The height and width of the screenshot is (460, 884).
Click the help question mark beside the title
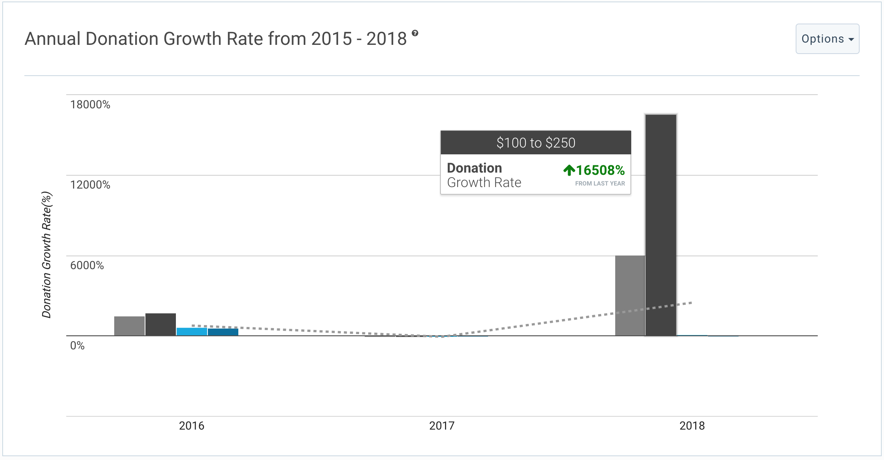tap(415, 33)
